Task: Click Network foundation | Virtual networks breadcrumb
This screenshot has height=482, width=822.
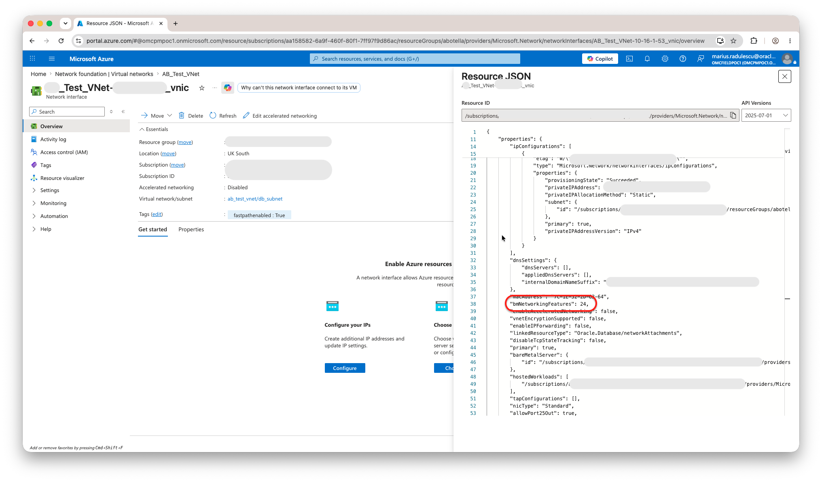Action: [x=104, y=74]
